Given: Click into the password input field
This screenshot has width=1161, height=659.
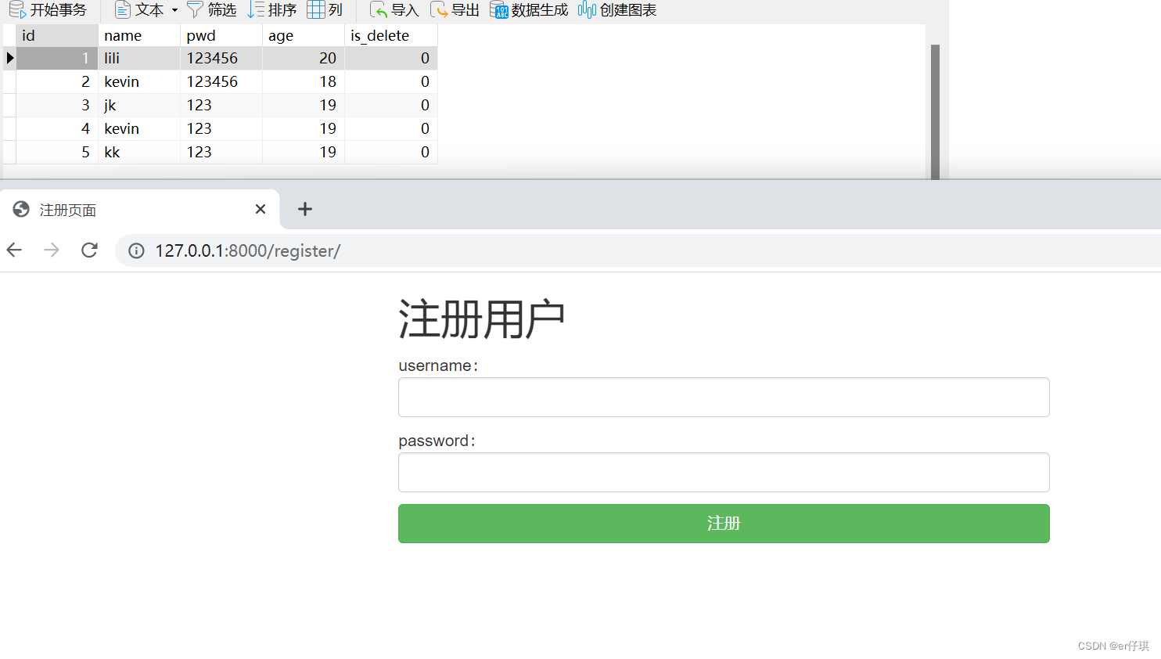Looking at the screenshot, I should coord(724,473).
